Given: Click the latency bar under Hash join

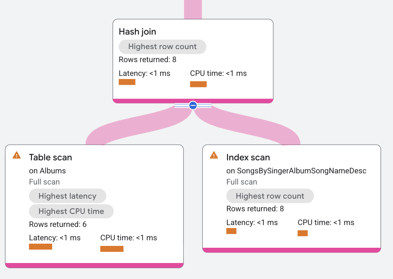Looking at the screenshot, I should pos(127,82).
